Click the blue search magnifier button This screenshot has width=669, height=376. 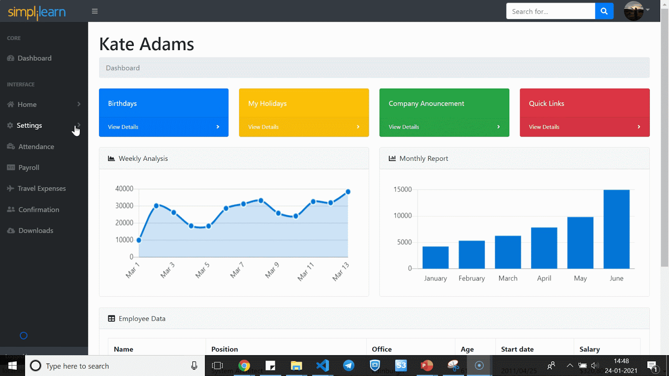point(604,11)
